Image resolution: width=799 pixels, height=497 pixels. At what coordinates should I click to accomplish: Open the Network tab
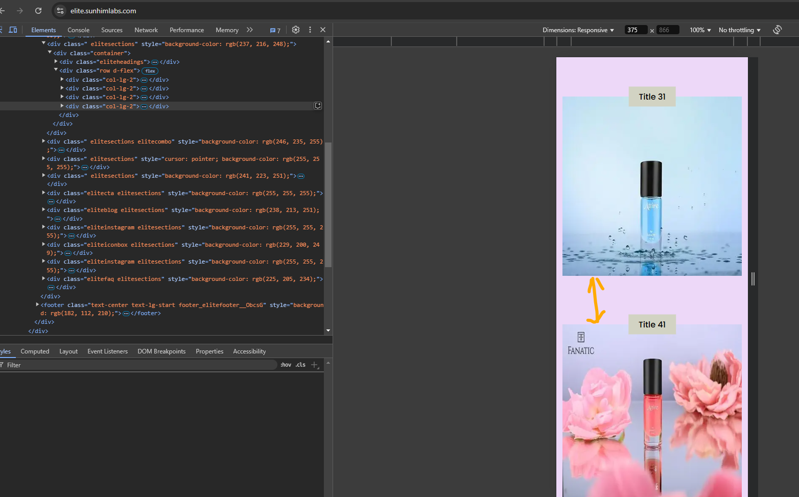coord(146,30)
